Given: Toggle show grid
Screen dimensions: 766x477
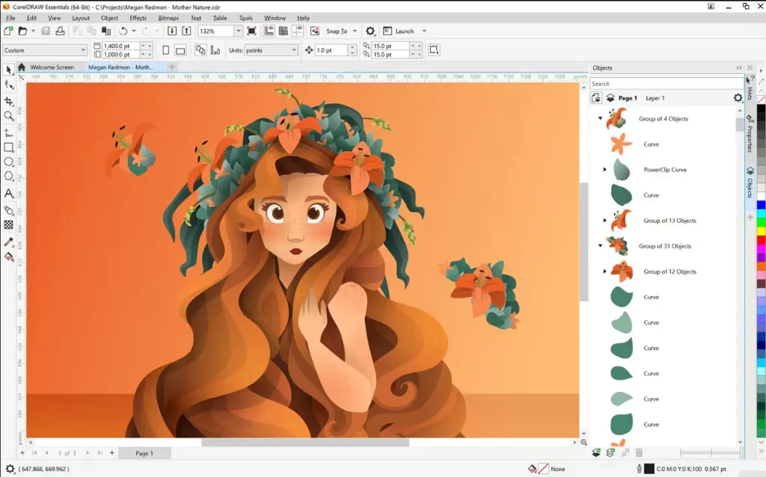Looking at the screenshot, I should [x=284, y=31].
